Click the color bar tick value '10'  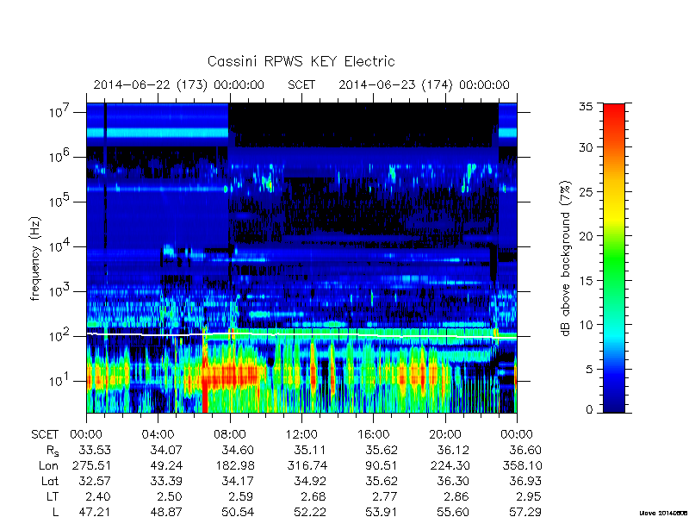(586, 325)
